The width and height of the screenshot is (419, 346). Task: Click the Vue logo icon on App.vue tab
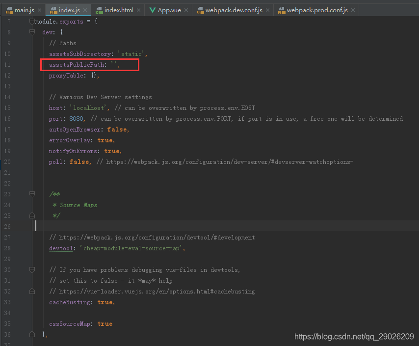tap(152, 10)
